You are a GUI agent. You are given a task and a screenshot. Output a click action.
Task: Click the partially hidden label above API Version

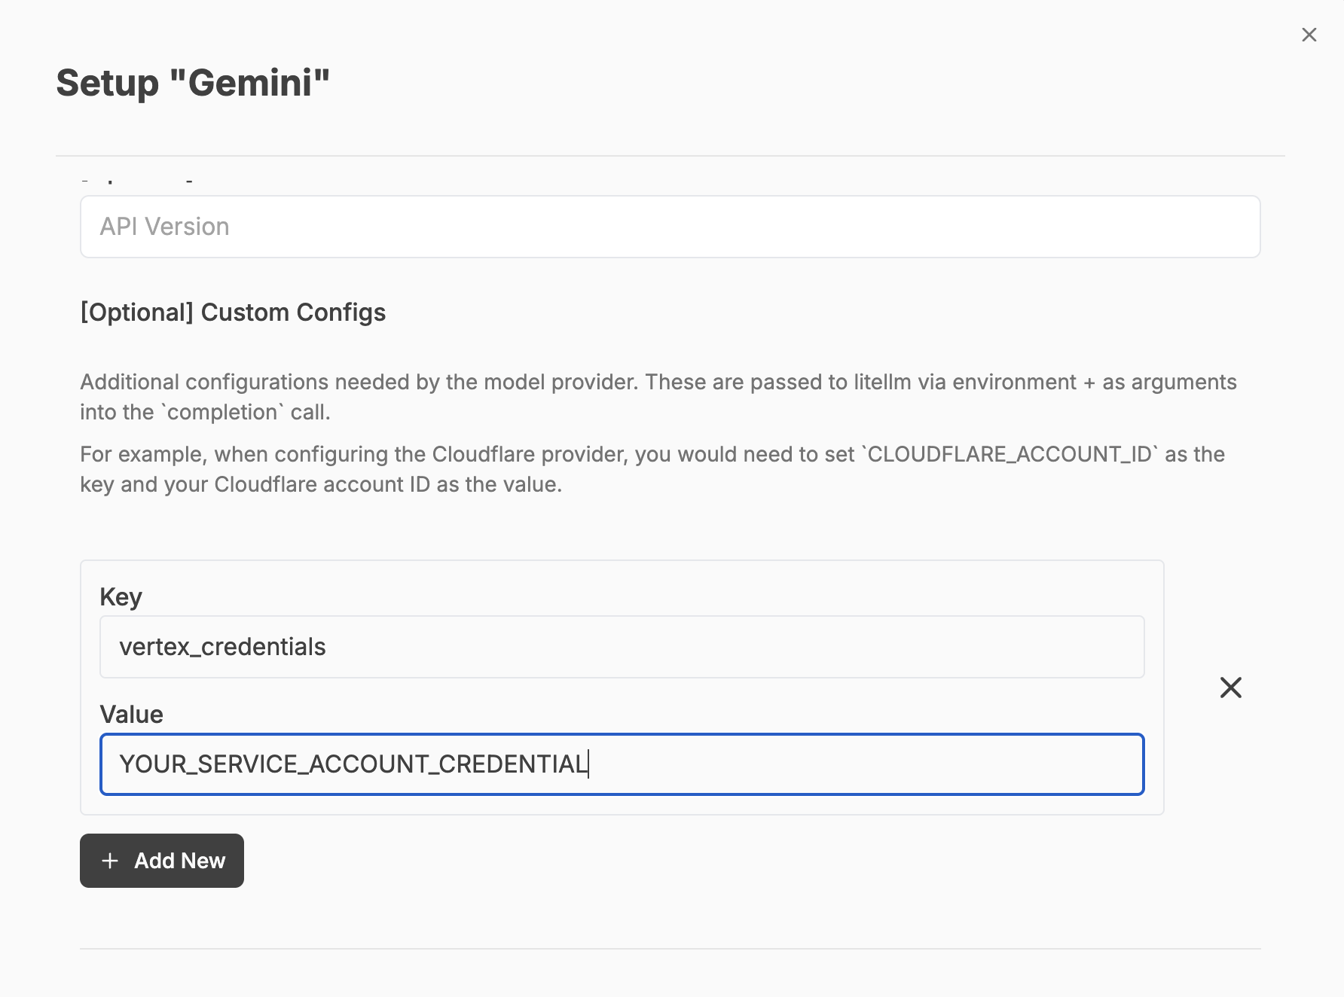pos(137,181)
